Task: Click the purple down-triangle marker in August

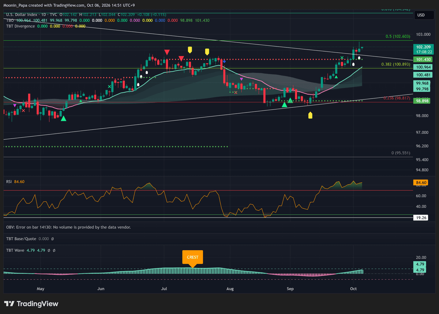Action: pyautogui.click(x=241, y=79)
